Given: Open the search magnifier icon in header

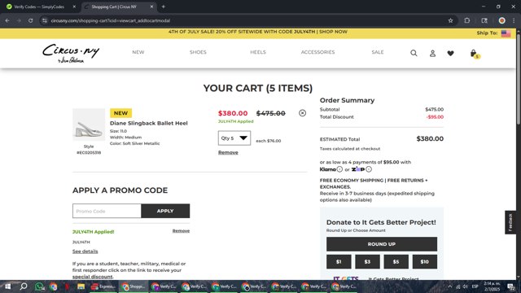Looking at the screenshot, I should tap(414, 53).
